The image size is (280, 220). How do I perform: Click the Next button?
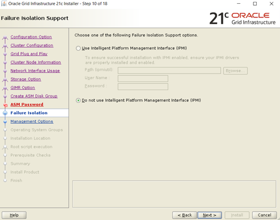tap(209, 215)
